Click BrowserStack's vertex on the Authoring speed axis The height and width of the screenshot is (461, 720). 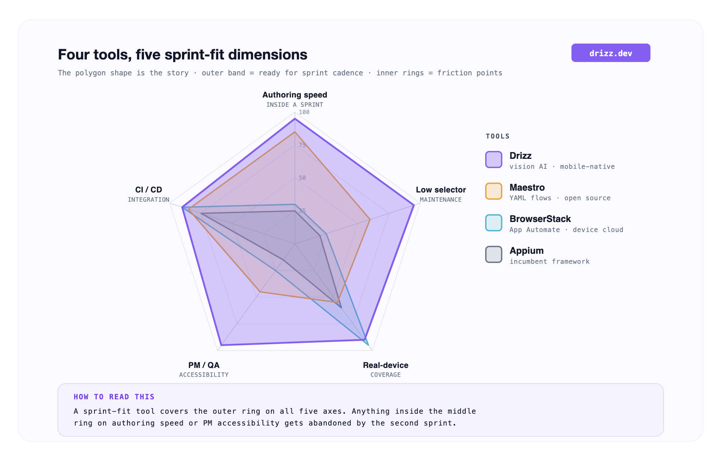295,204
